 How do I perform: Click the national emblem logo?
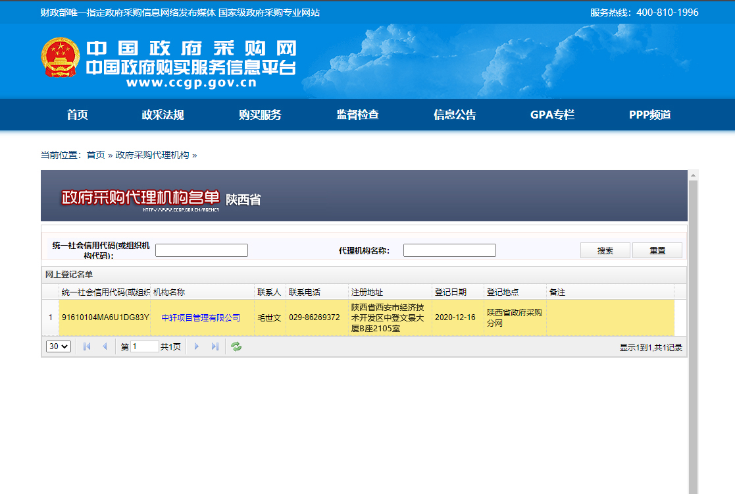[x=61, y=58]
